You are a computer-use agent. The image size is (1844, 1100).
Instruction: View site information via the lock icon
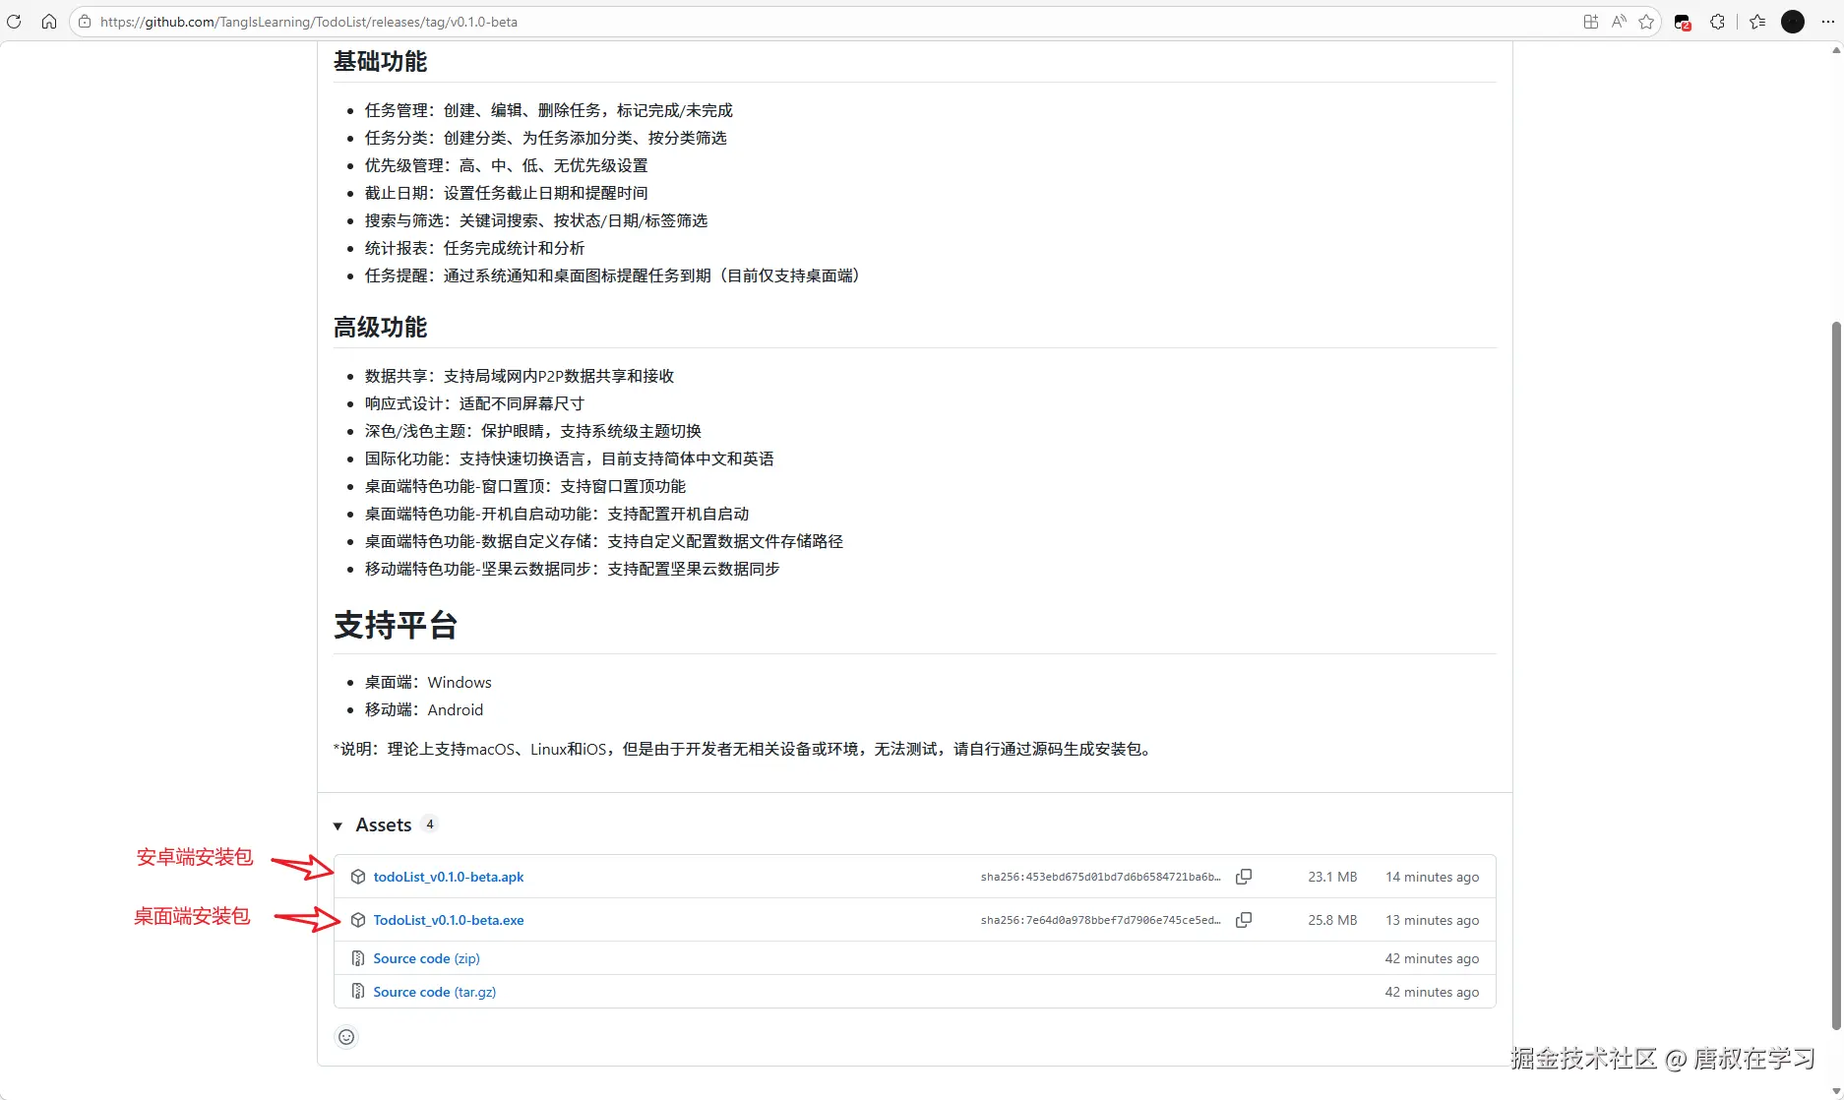[x=86, y=22]
